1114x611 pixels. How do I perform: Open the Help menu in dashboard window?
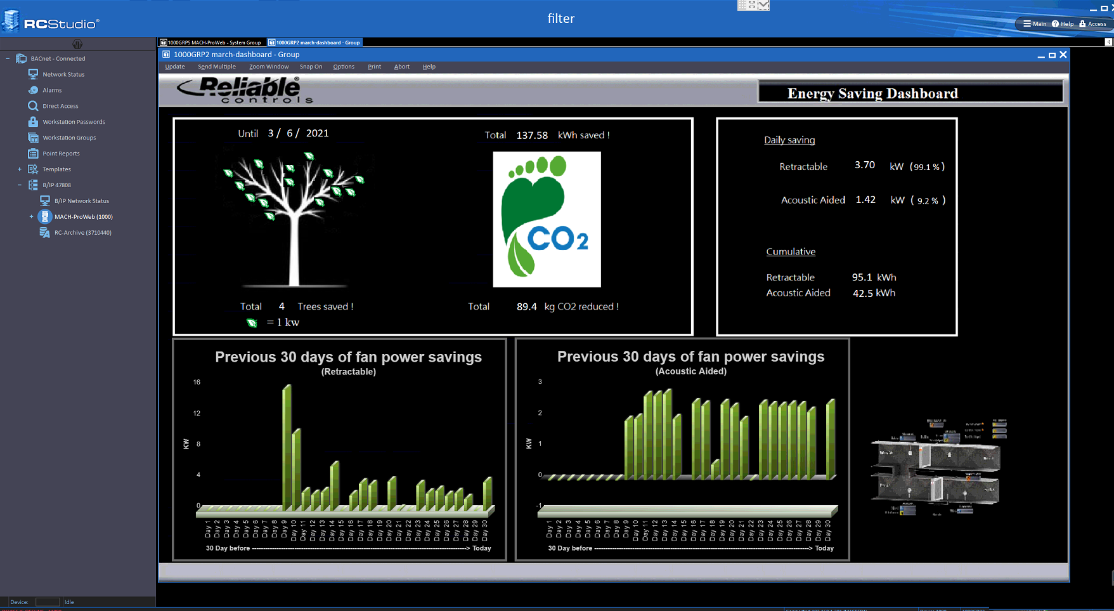click(x=429, y=67)
